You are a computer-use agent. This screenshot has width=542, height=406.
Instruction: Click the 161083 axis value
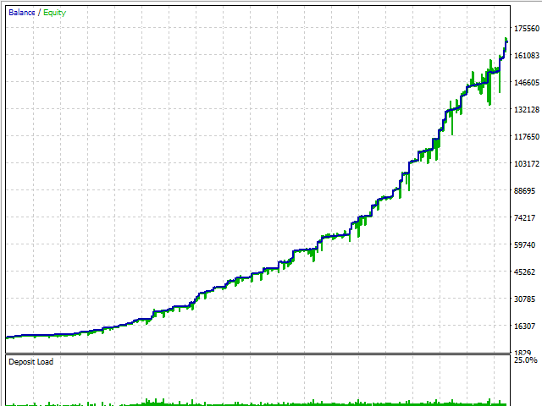pyautogui.click(x=527, y=56)
